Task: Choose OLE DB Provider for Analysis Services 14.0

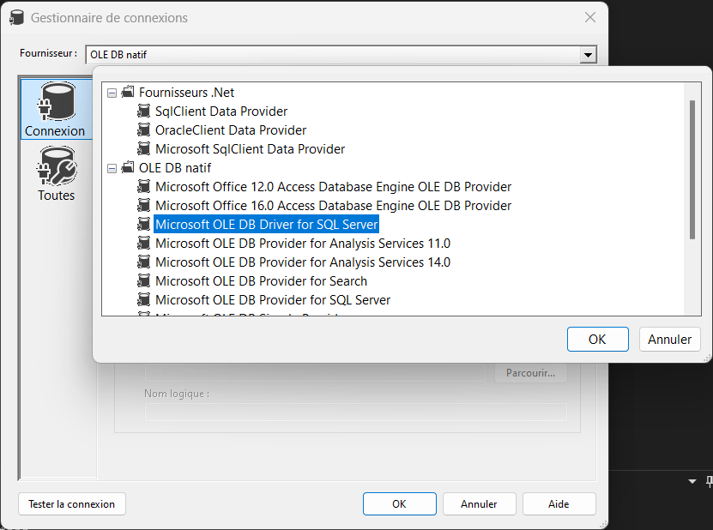Action: 303,262
